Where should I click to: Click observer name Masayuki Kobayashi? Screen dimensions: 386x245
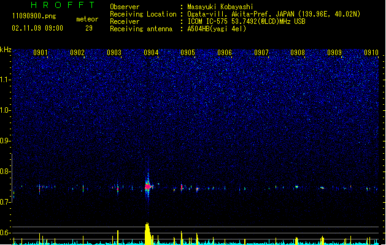pos(220,7)
